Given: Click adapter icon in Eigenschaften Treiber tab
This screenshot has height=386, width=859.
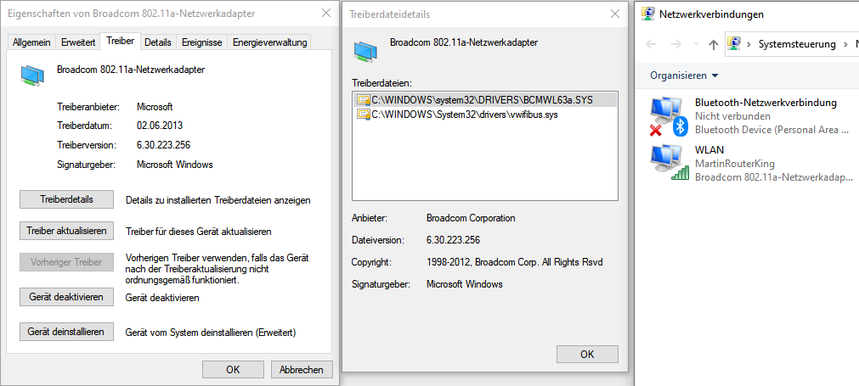Looking at the screenshot, I should tap(32, 77).
